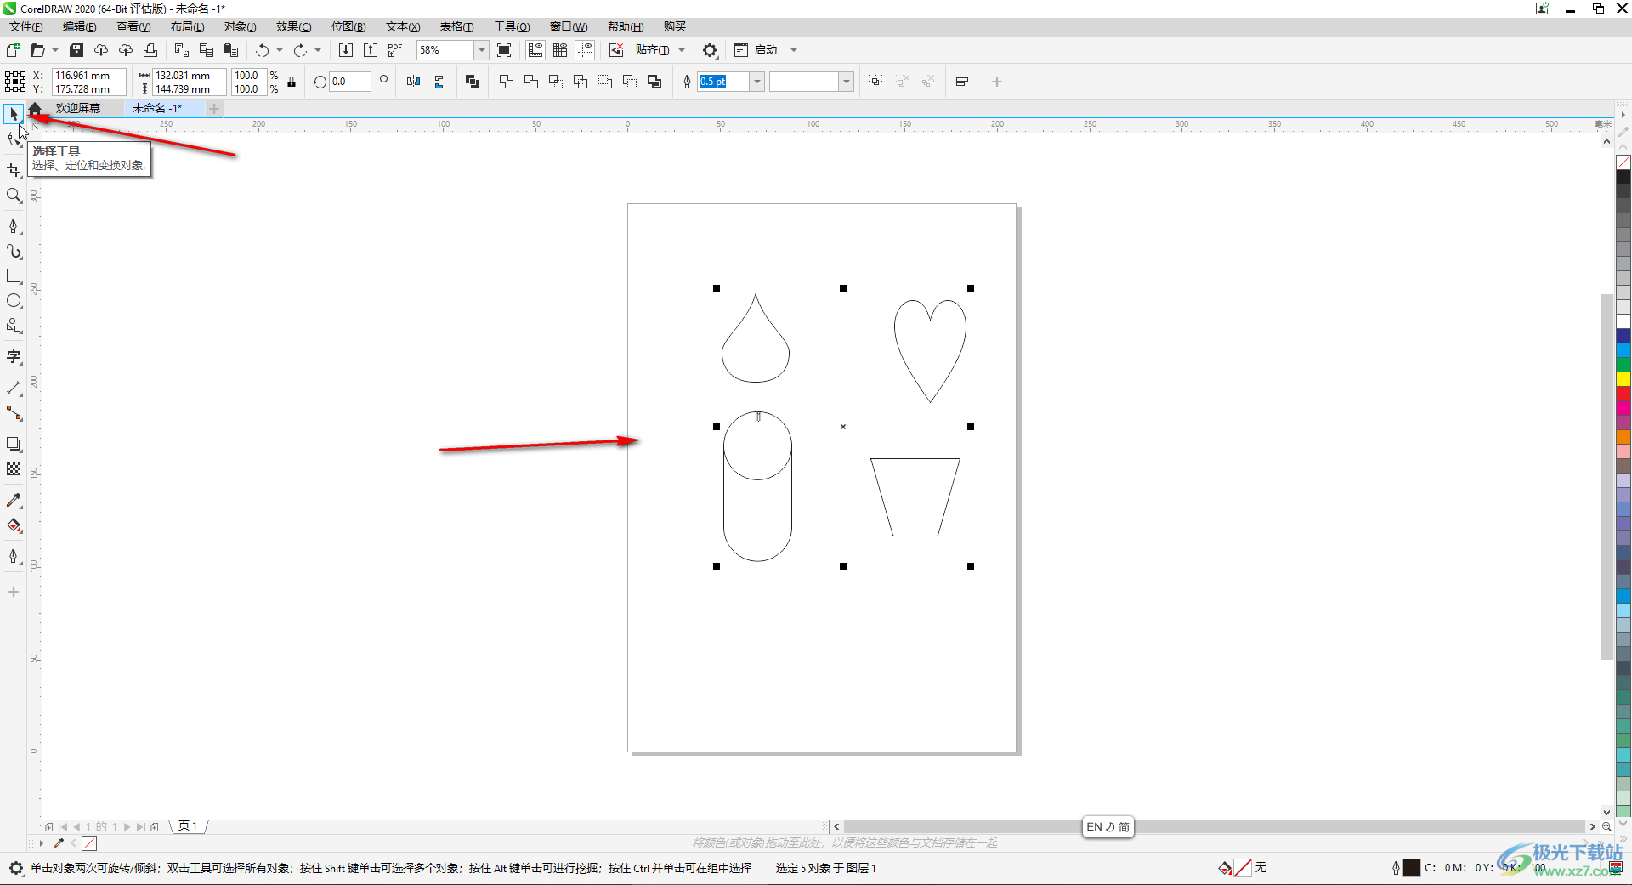The height and width of the screenshot is (885, 1632).
Task: Click the add toolbar item plus button
Action: click(x=997, y=82)
